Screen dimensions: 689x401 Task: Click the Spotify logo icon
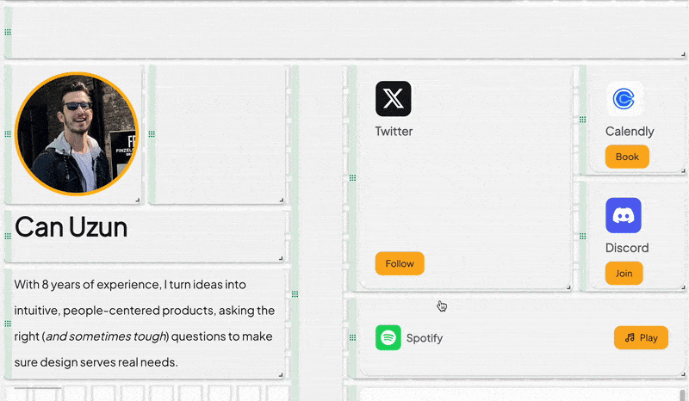point(388,337)
